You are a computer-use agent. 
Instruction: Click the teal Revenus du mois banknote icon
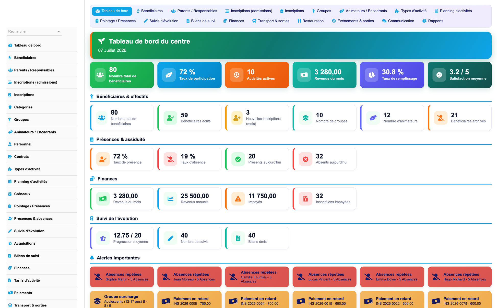point(304,75)
